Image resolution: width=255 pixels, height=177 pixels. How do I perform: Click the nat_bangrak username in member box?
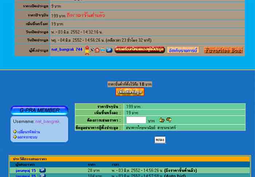tap(47, 121)
